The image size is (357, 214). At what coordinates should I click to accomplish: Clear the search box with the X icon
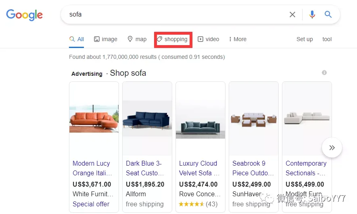(x=292, y=15)
